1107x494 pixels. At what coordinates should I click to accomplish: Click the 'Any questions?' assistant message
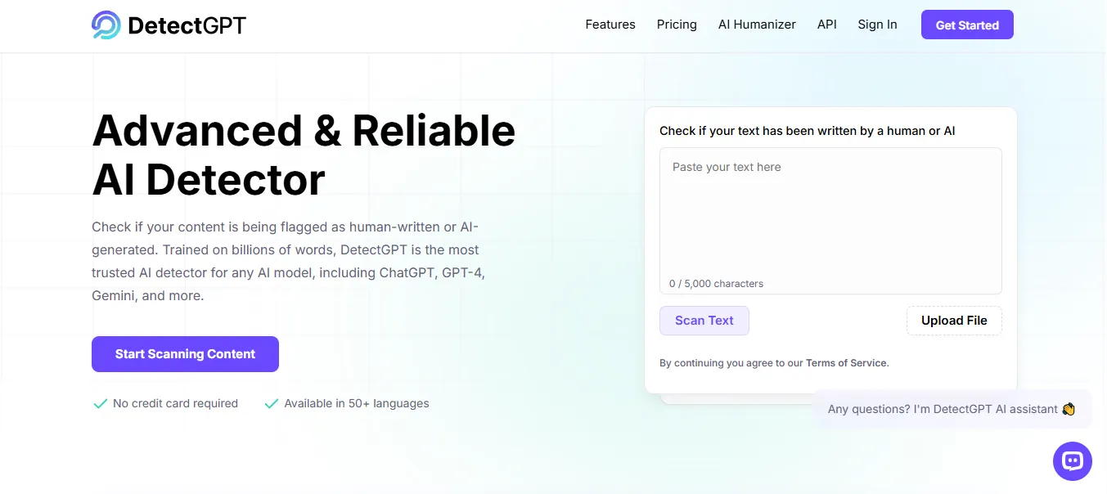(x=952, y=409)
